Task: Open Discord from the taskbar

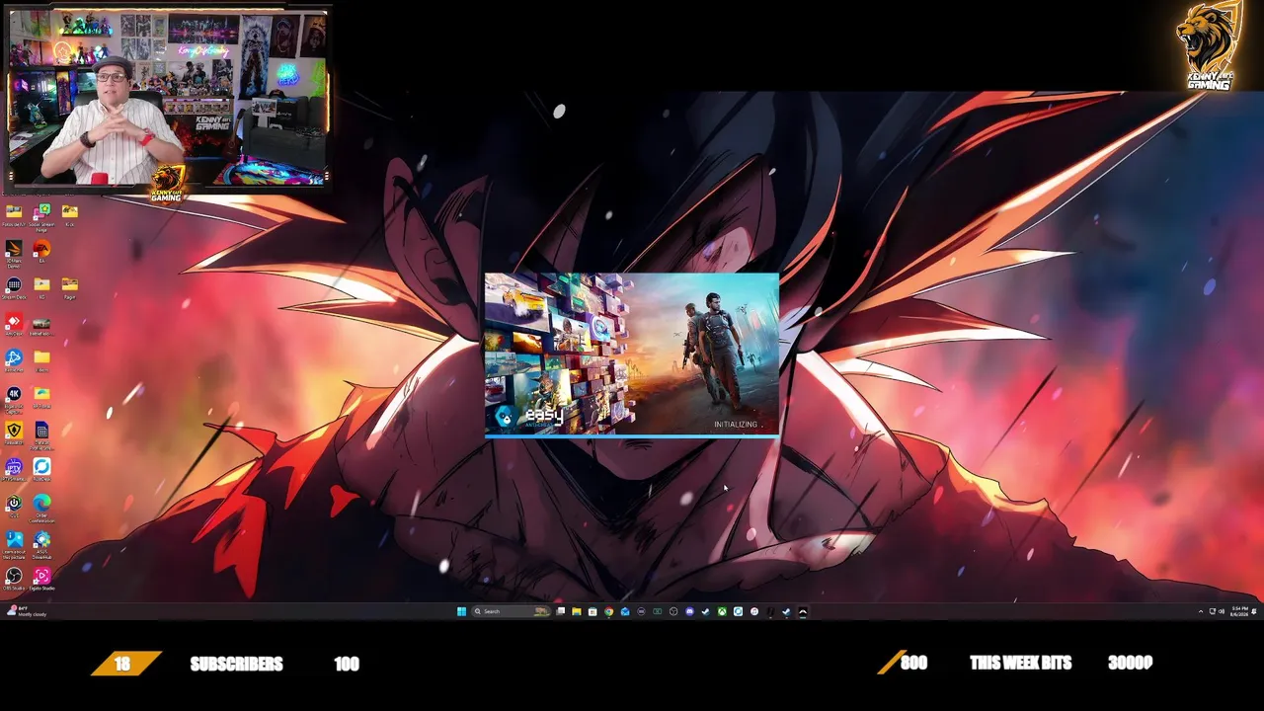Action: click(689, 611)
